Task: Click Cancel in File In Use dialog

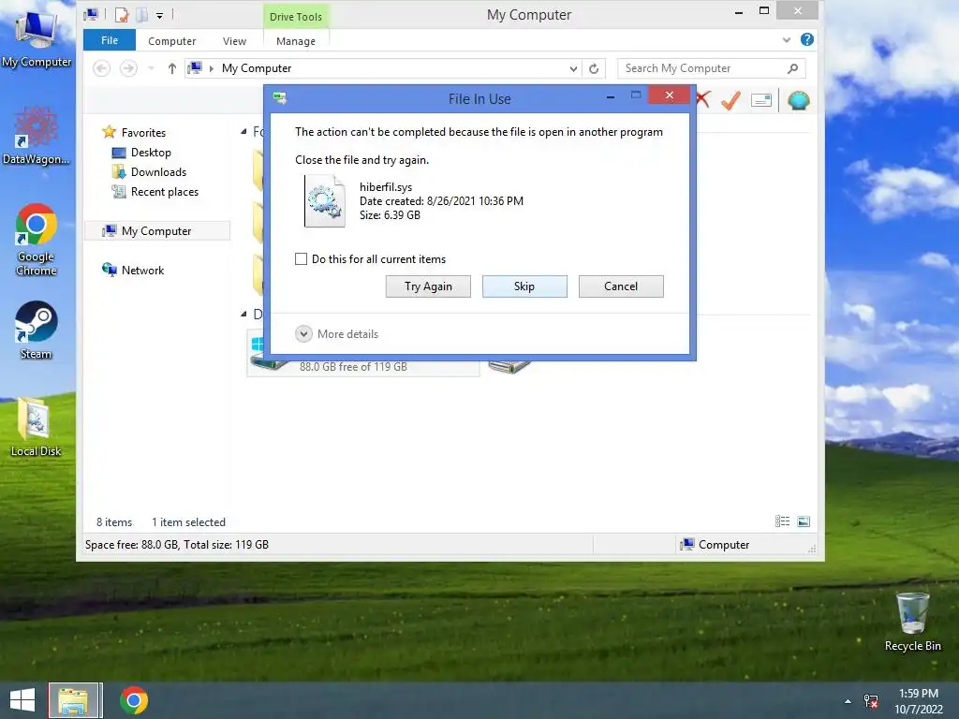Action: [621, 286]
